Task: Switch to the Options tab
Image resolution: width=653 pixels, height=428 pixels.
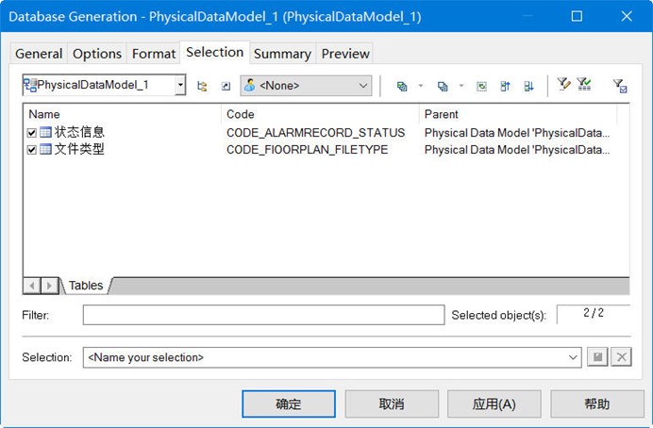Action: pyautogui.click(x=97, y=54)
